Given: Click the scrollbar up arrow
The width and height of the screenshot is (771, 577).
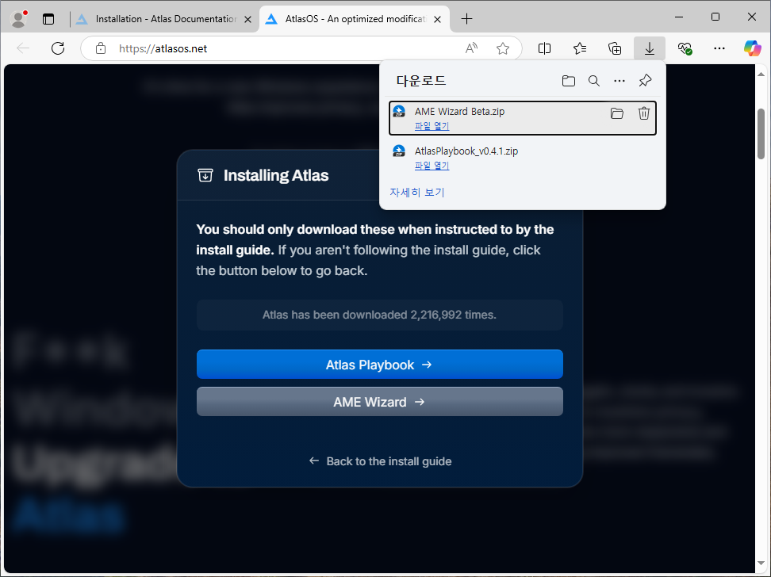Looking at the screenshot, I should click(761, 75).
